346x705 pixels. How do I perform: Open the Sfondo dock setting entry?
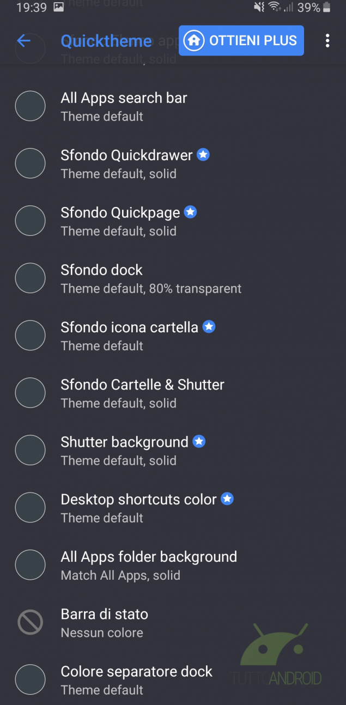click(x=150, y=278)
